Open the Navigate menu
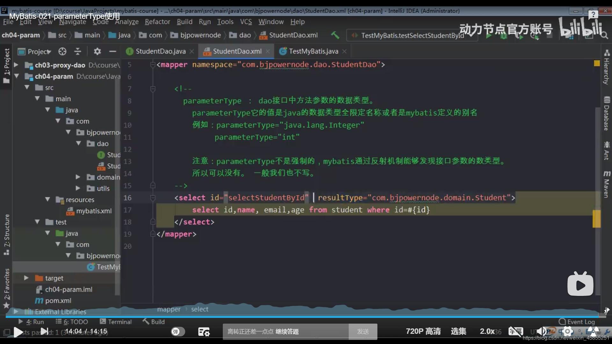This screenshot has width=612, height=344. [73, 22]
